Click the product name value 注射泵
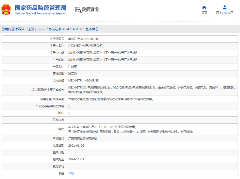 (72, 66)
